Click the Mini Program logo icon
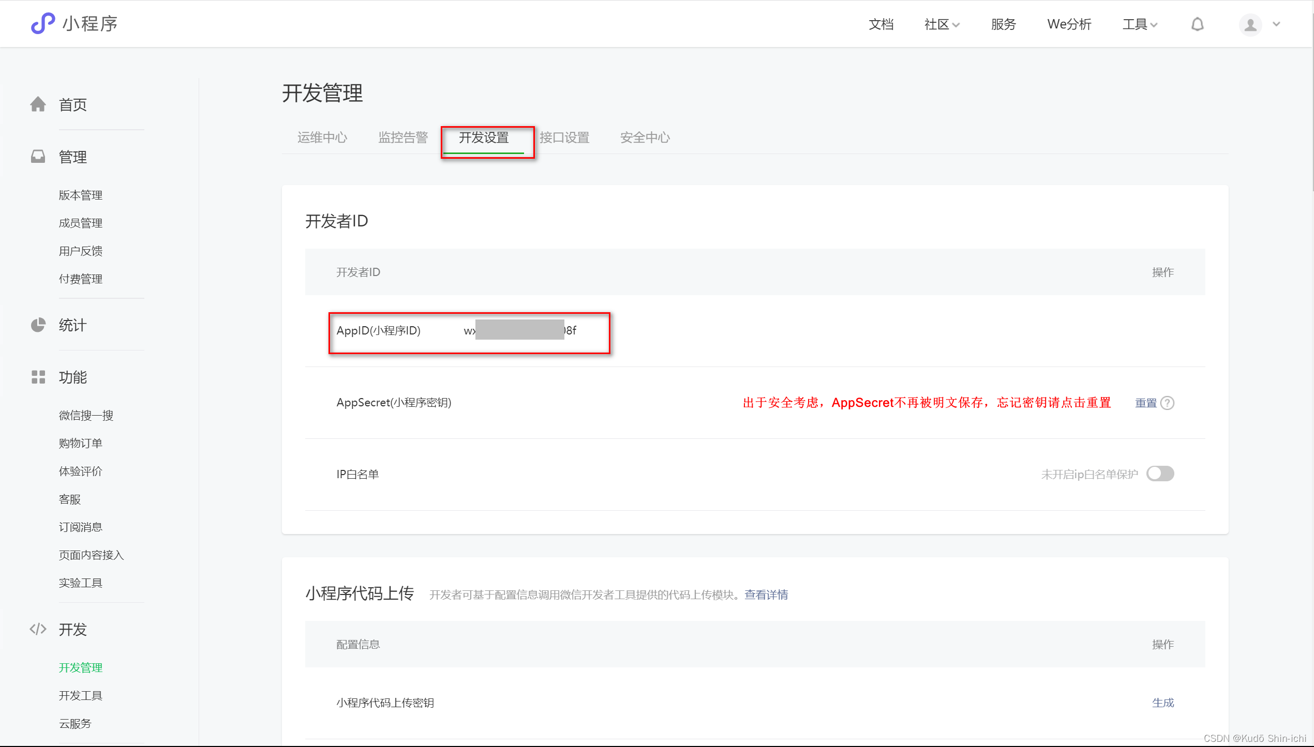The height and width of the screenshot is (747, 1314). click(43, 23)
